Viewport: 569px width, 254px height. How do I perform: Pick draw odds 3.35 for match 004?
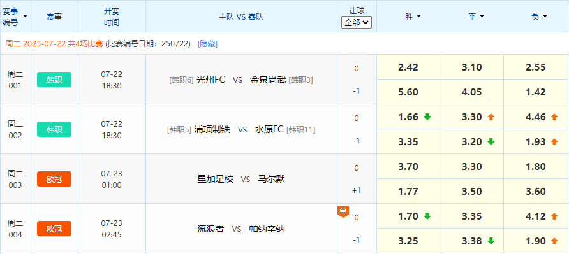point(472,216)
